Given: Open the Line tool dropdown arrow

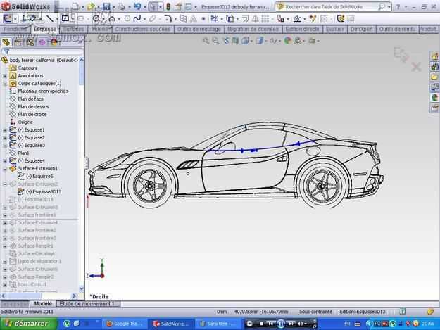Looking at the screenshot, I should [57, 19].
